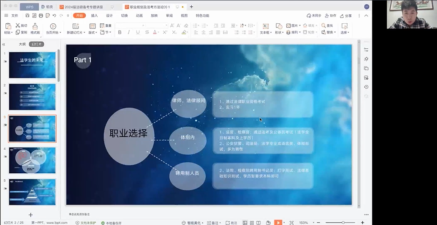This screenshot has height=225, width=437.
Task: Toggle Underline formatting
Action: (x=138, y=32)
